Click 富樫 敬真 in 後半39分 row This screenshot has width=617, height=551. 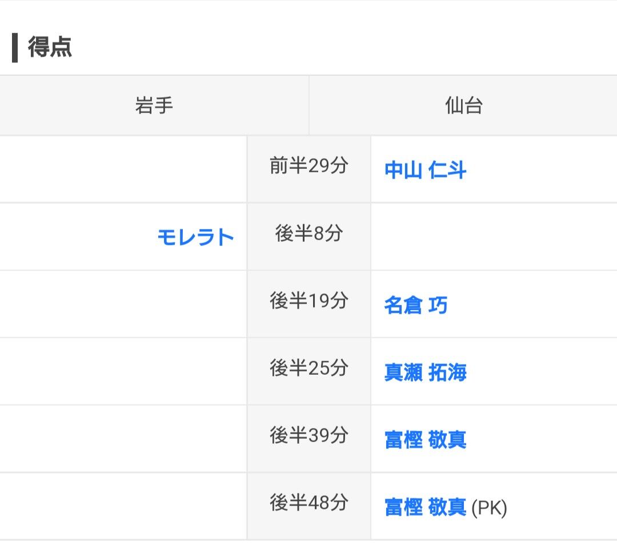coord(425,440)
